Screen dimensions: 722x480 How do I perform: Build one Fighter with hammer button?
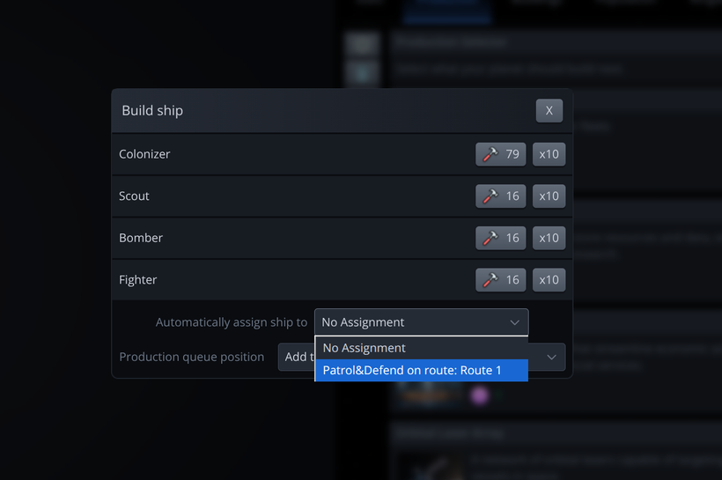coord(500,280)
